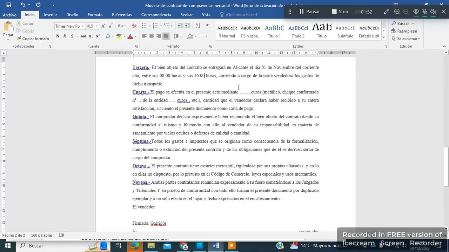
Task: Toggle the microphone in the recorder bar
Action: click(424, 12)
